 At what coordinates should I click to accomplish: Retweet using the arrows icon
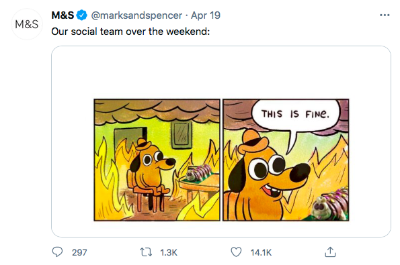pyautogui.click(x=146, y=252)
